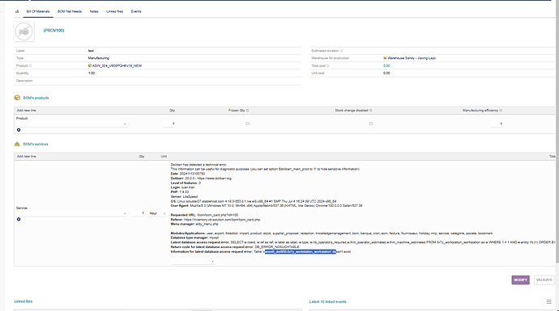The image size is (559, 311).
Task: Open the Product selection dropdown
Action: click(x=71, y=124)
